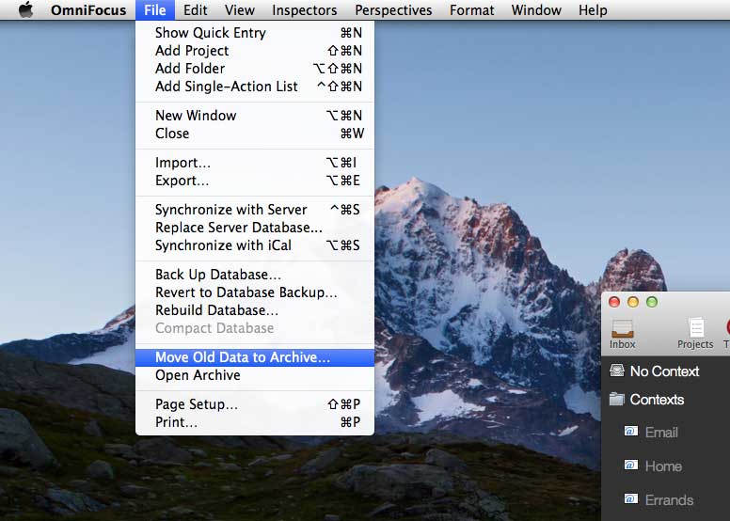Click the Errands context @ icon
Viewport: 730px width, 521px height.
tap(631, 499)
